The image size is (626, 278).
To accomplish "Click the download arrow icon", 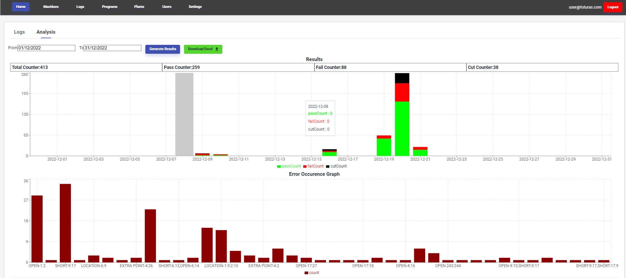I will 217,49.
